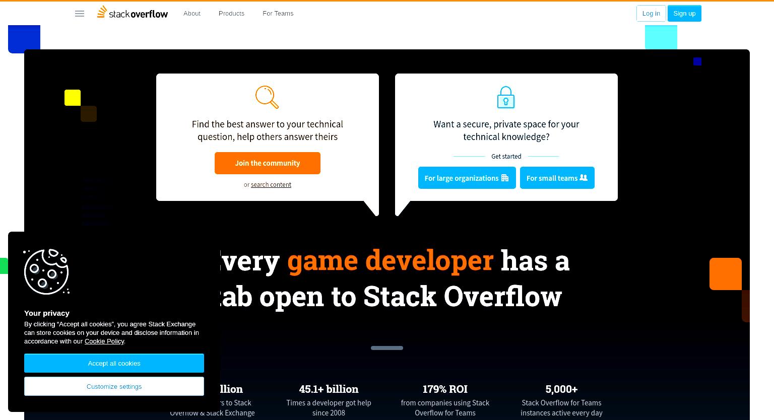This screenshot has width=774, height=420.
Task: Accept all cookies
Action: click(114, 363)
